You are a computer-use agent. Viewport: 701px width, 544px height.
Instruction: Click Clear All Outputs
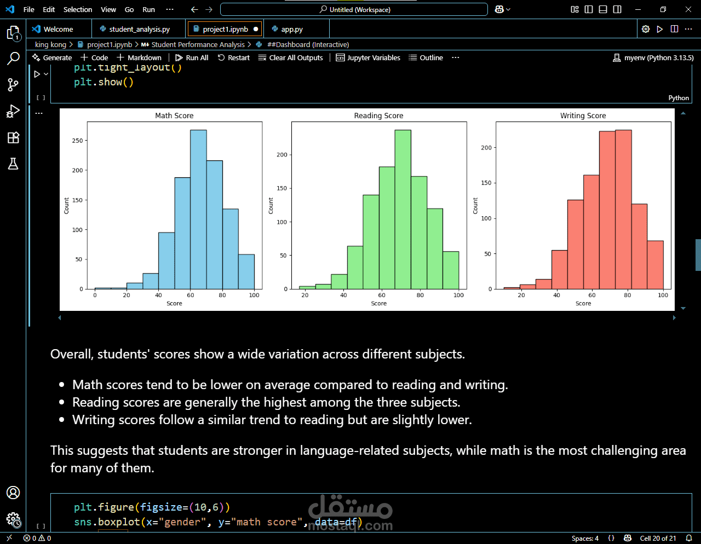(290, 57)
